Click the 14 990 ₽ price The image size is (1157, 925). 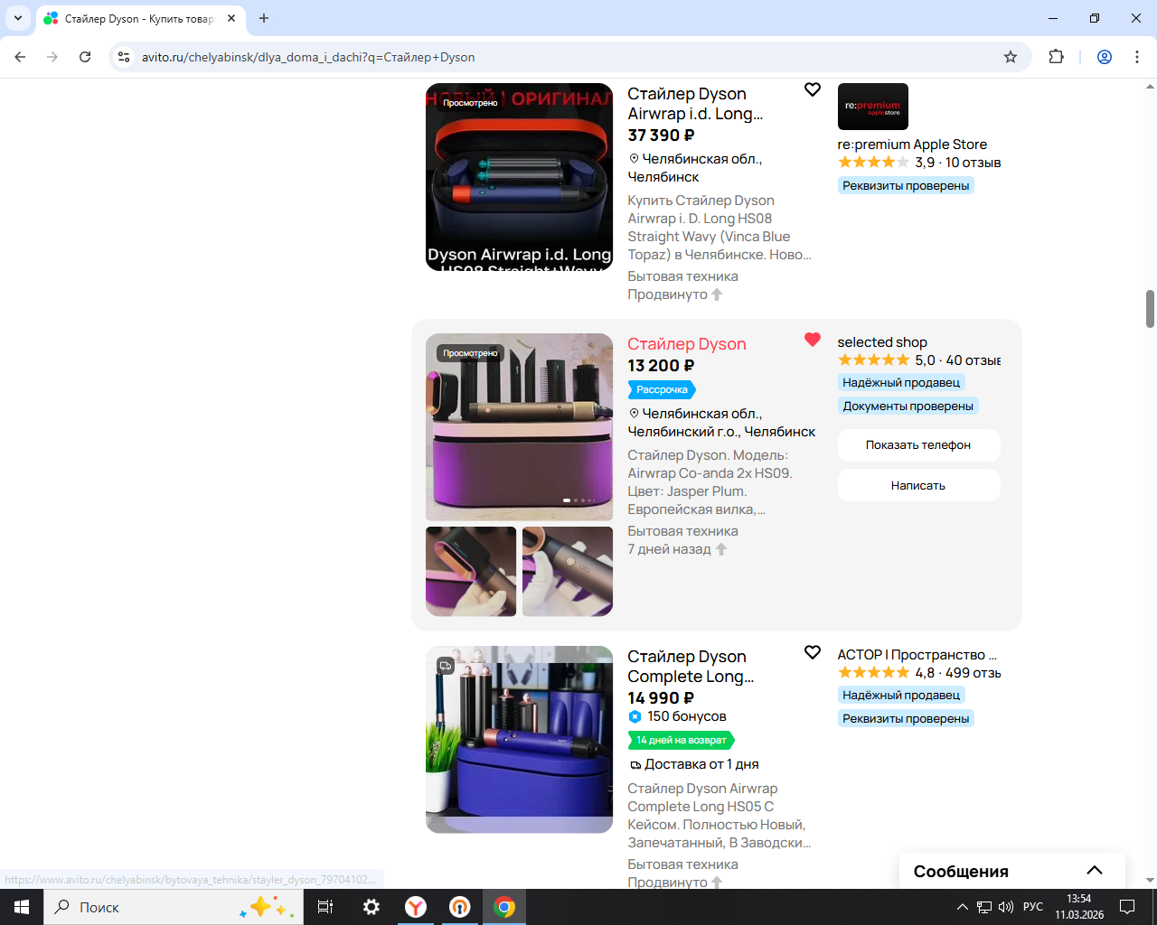662,698
